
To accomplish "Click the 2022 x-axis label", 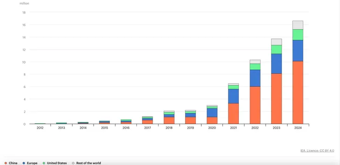I will [255, 128].
